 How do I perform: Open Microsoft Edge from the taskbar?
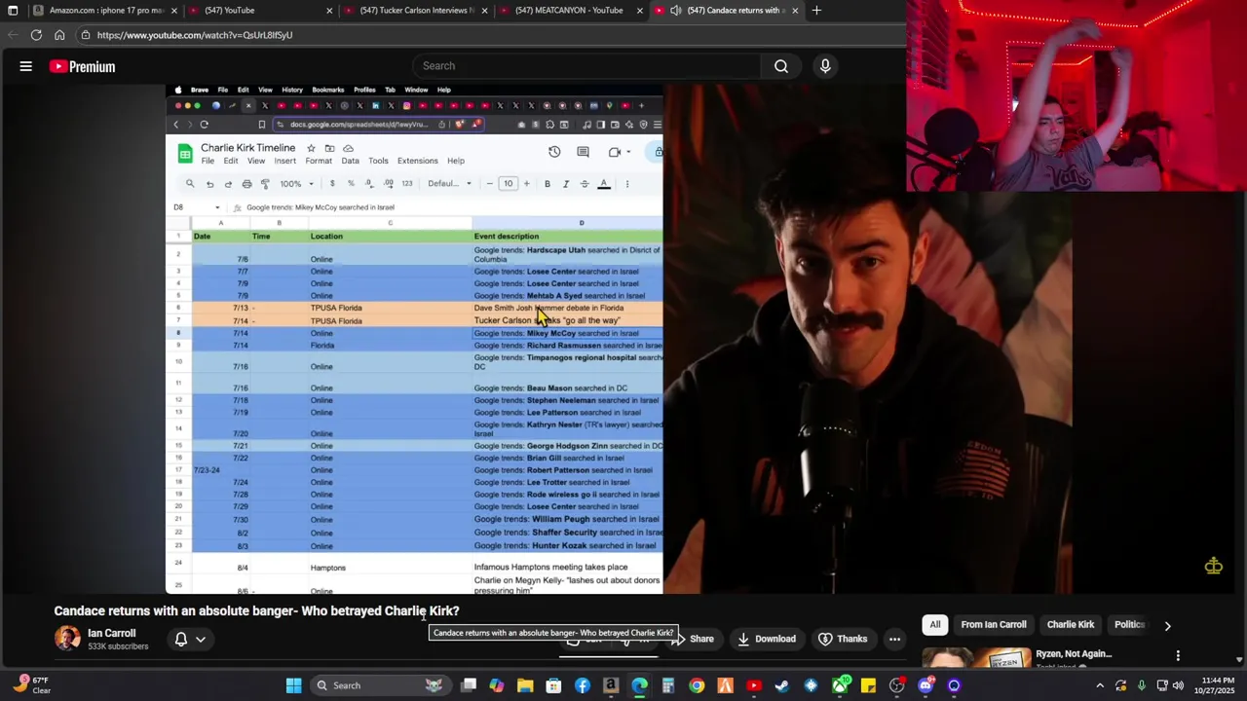pos(639,685)
